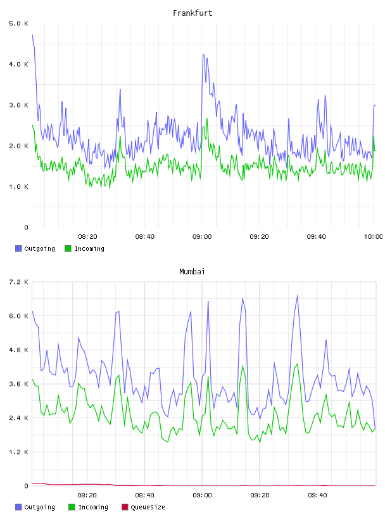Click the 08:40 time label in Frankfurt chart

point(145,237)
